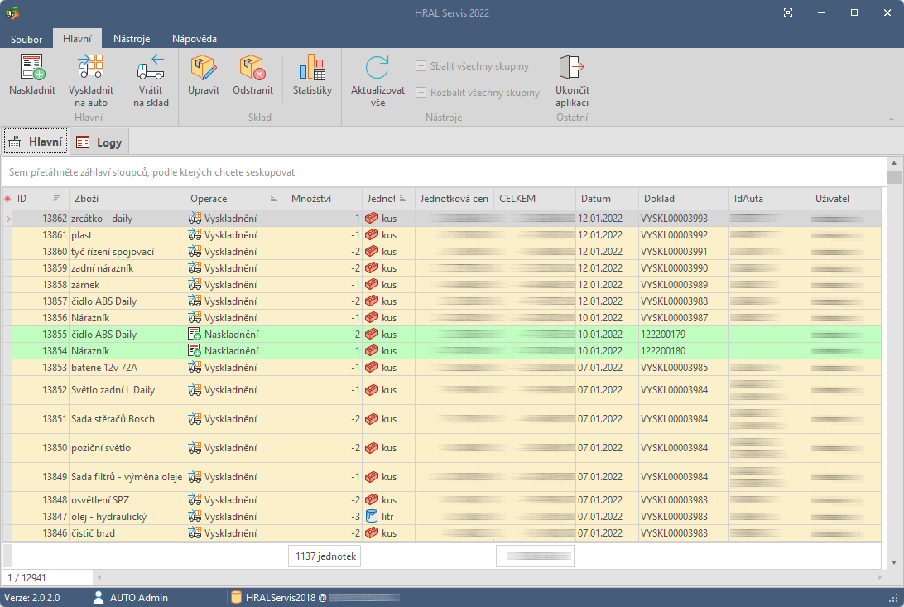Click the AUTO Admin user status icon

coord(99,597)
